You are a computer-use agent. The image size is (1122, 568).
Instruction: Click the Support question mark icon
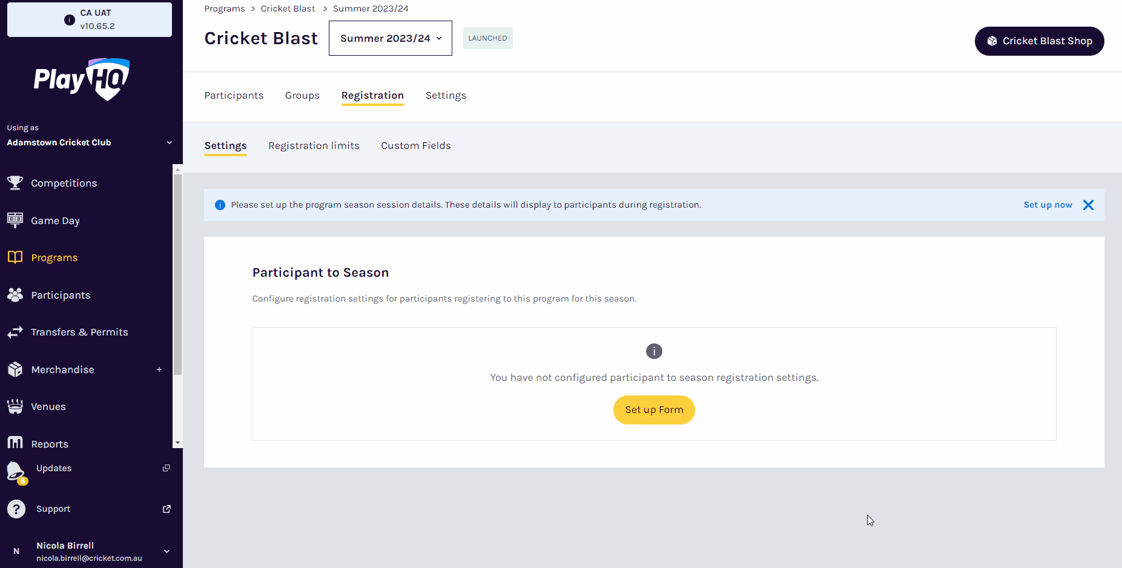pyautogui.click(x=16, y=509)
